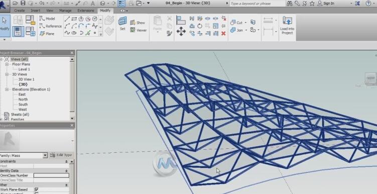Select Views (all) root node
Image resolution: width=377 pixels, height=194 pixels.
pos(19,59)
